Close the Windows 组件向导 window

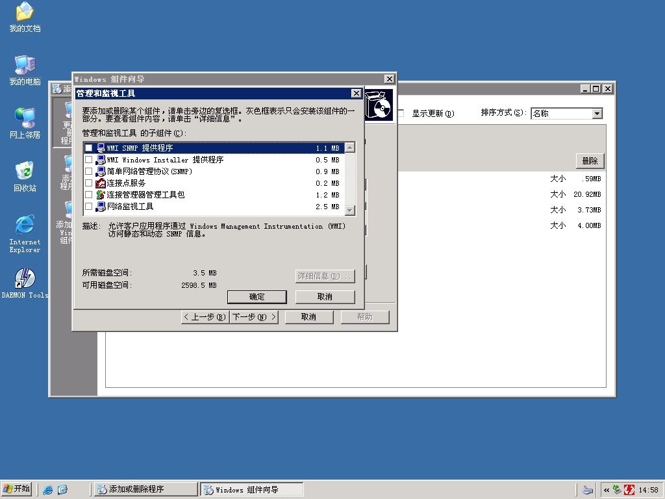pos(390,79)
